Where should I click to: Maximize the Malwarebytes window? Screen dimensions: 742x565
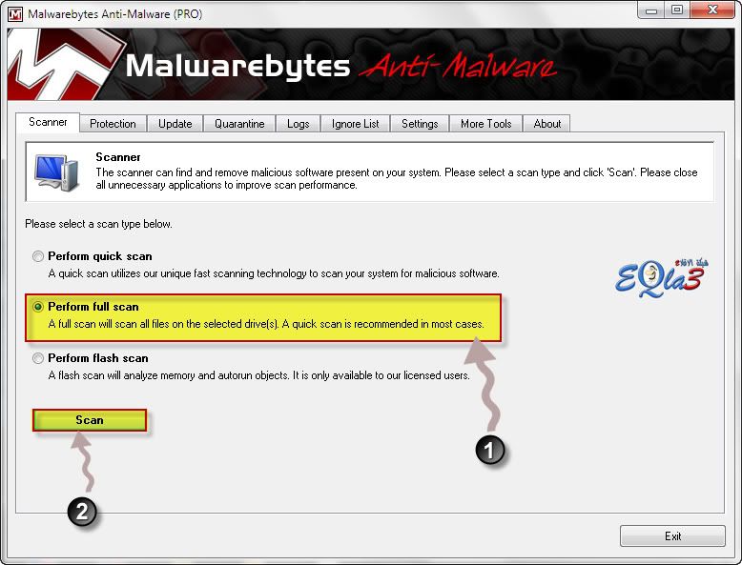click(677, 10)
